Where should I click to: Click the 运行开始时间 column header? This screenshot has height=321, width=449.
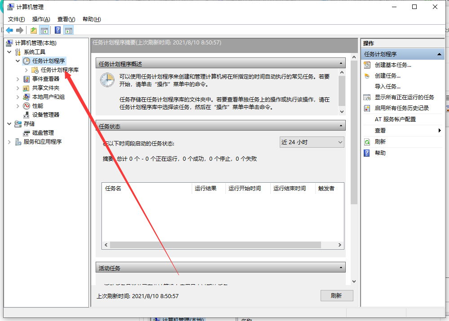point(248,189)
